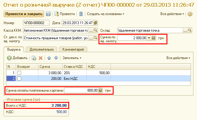Click the НДС total value 500,00
The image size is (197, 120).
point(62,112)
